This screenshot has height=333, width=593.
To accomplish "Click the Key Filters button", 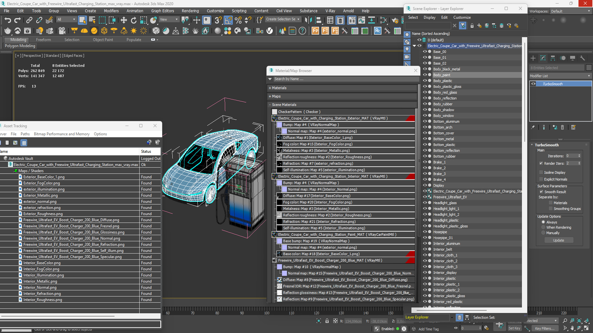I will click(x=545, y=328).
